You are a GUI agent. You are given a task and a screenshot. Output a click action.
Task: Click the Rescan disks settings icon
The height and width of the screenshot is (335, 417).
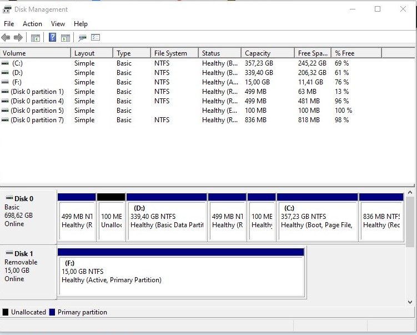(82, 38)
